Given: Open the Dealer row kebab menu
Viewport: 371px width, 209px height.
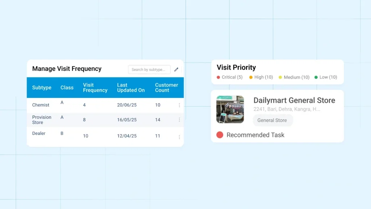Looking at the screenshot, I should 179,137.
